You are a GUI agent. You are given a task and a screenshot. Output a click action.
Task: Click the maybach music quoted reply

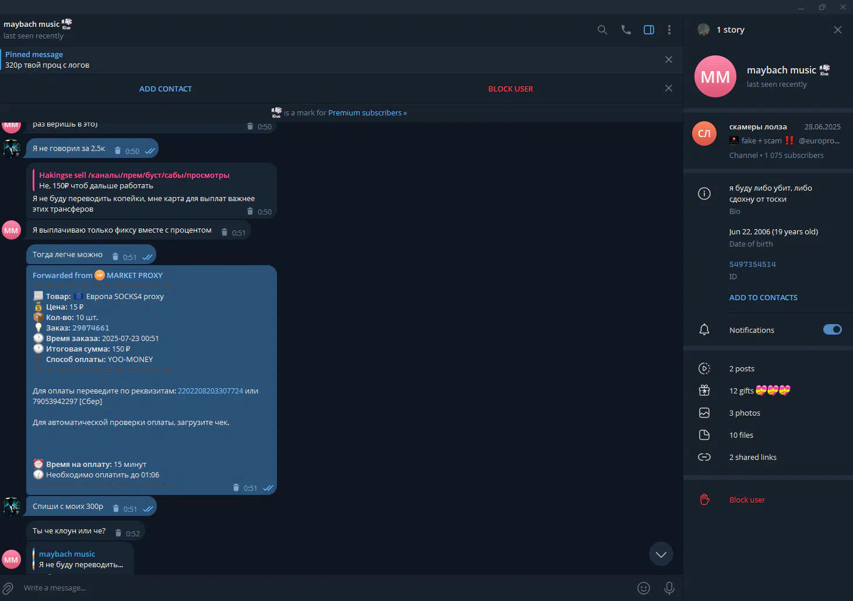pos(82,560)
